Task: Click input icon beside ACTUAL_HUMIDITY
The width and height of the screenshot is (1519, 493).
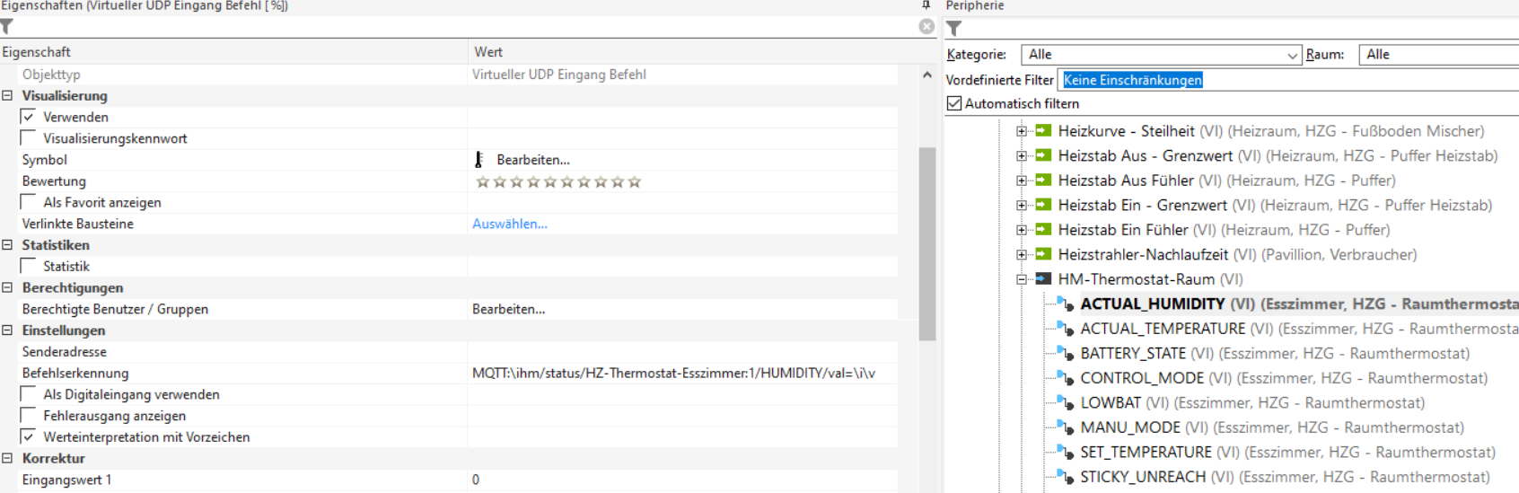Action: pos(1066,304)
